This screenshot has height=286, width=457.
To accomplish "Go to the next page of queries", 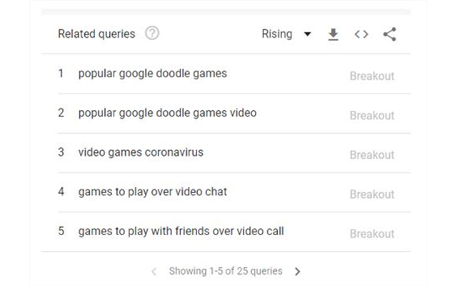I will pos(298,272).
